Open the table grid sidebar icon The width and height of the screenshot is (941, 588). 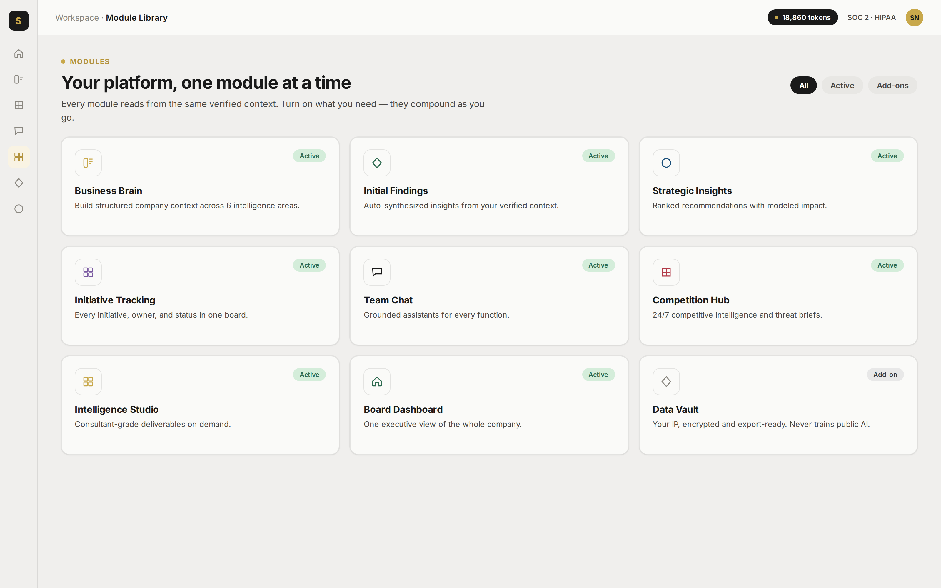[19, 105]
